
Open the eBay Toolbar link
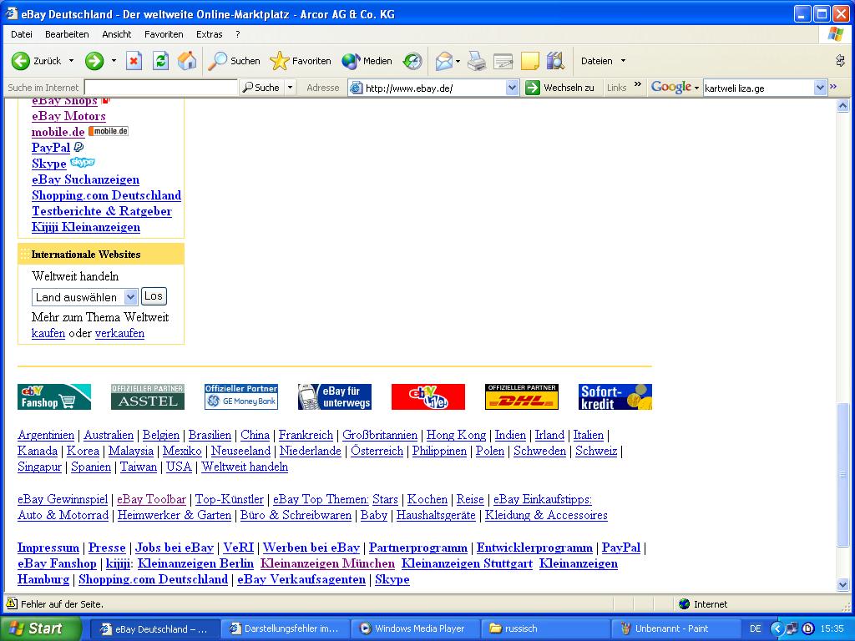point(152,499)
